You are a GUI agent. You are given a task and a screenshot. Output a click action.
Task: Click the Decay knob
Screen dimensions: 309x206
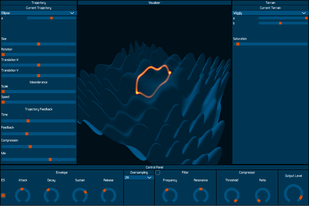click(51, 195)
